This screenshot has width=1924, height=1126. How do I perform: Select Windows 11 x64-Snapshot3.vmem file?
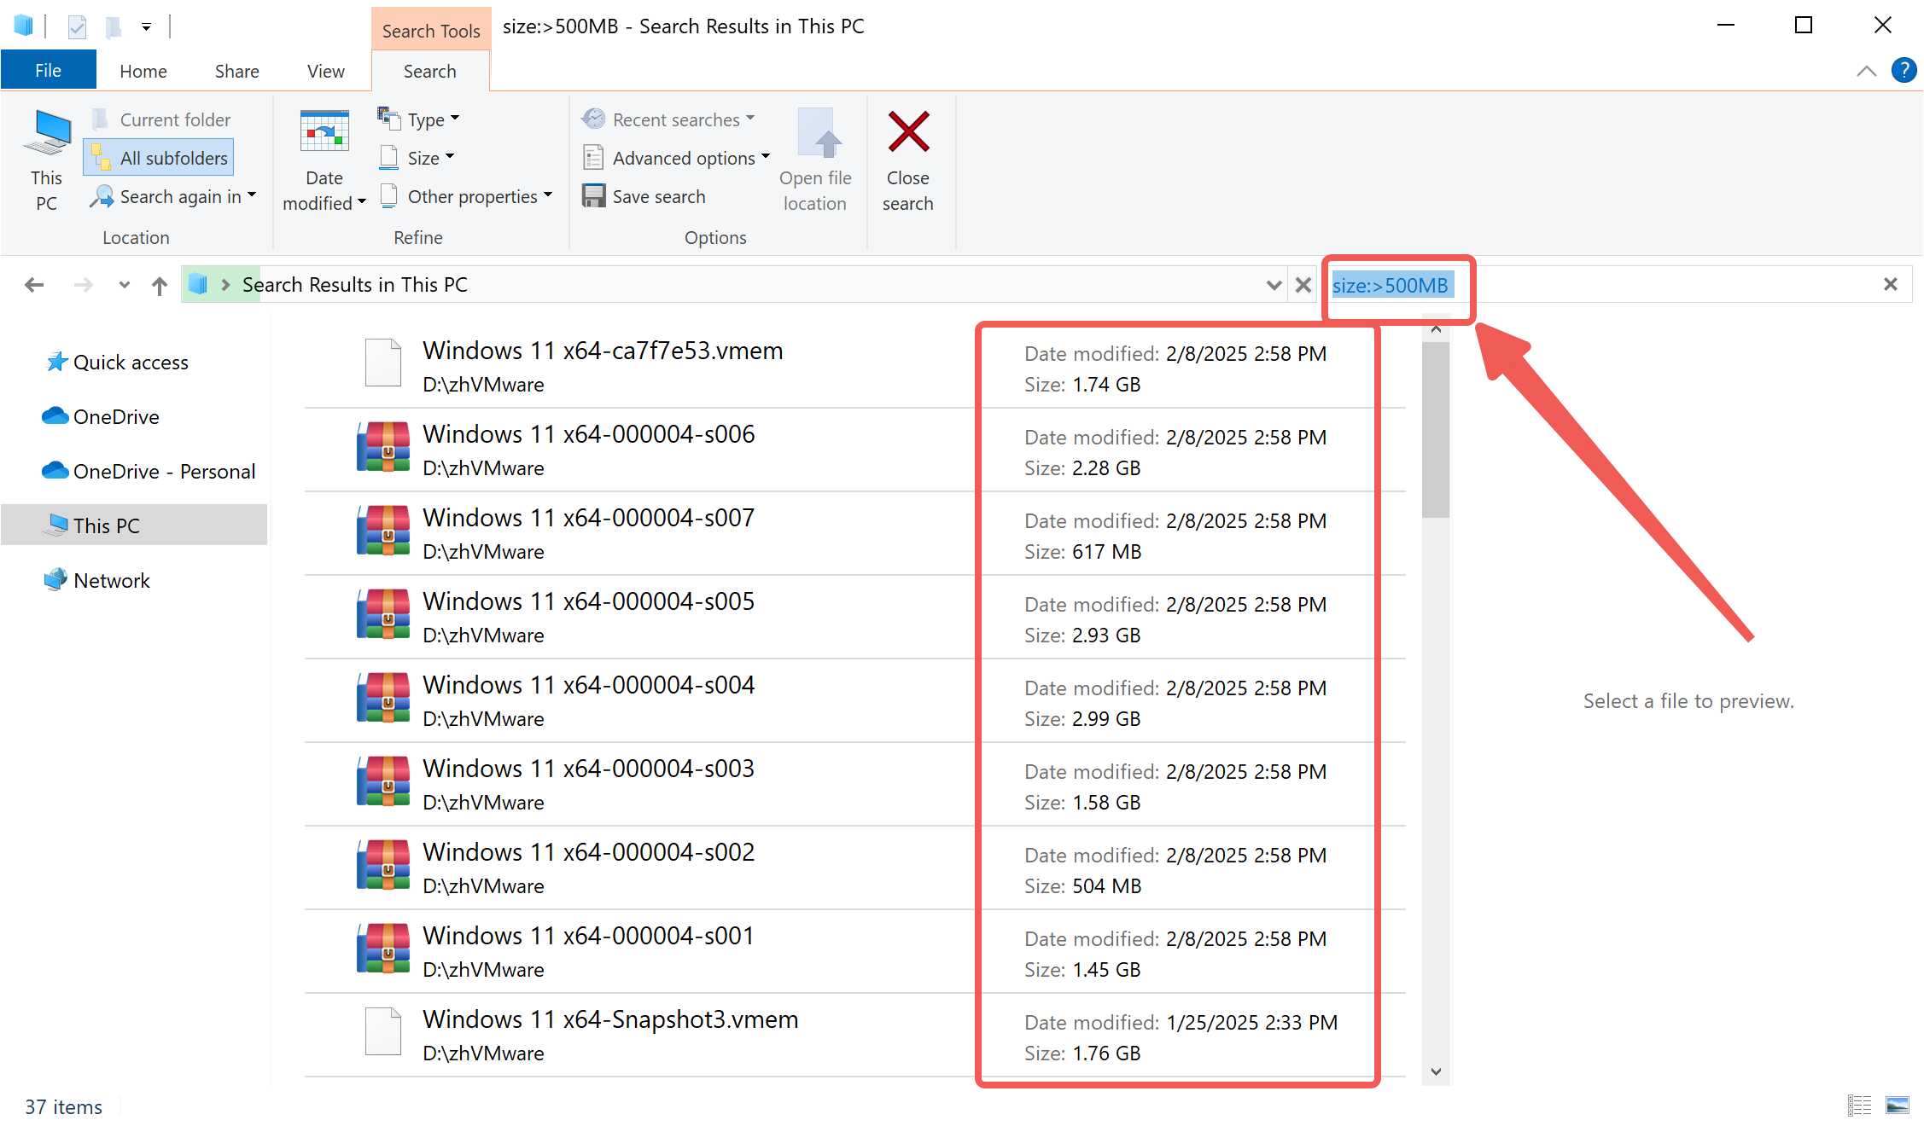pyautogui.click(x=855, y=1036)
